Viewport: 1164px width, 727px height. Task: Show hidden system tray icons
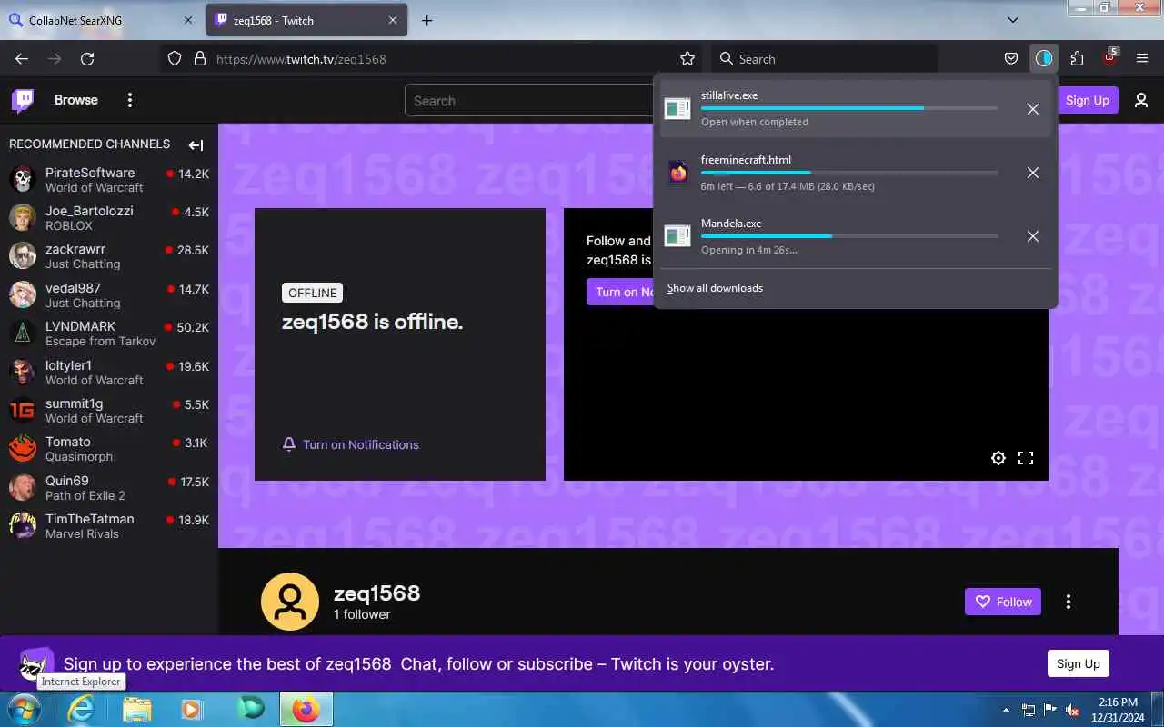1006,710
